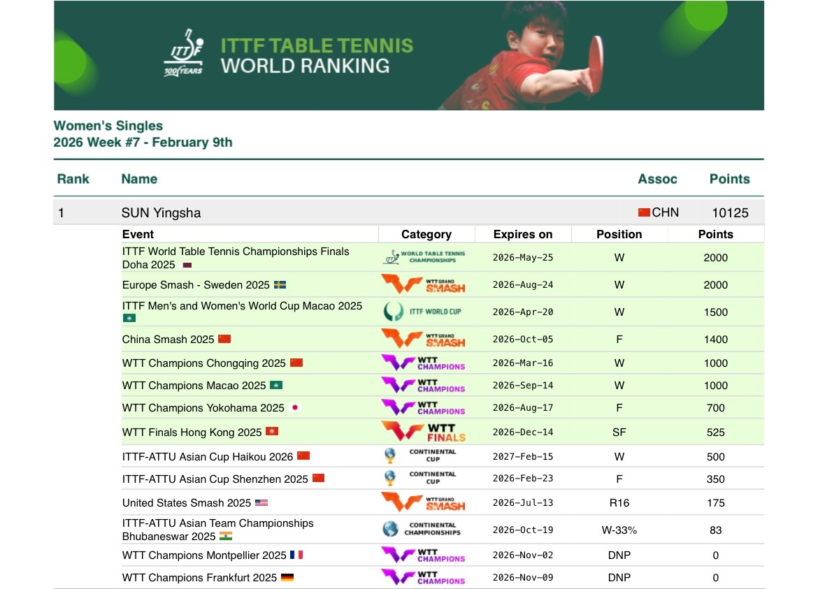This screenshot has height=589, width=818.
Task: Click the Macao flag under World Cup Macao 2025
Action: coord(129,318)
